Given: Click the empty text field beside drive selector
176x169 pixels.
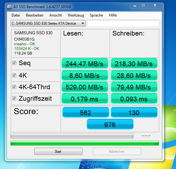Looking at the screenshot, I should coord(123,23).
